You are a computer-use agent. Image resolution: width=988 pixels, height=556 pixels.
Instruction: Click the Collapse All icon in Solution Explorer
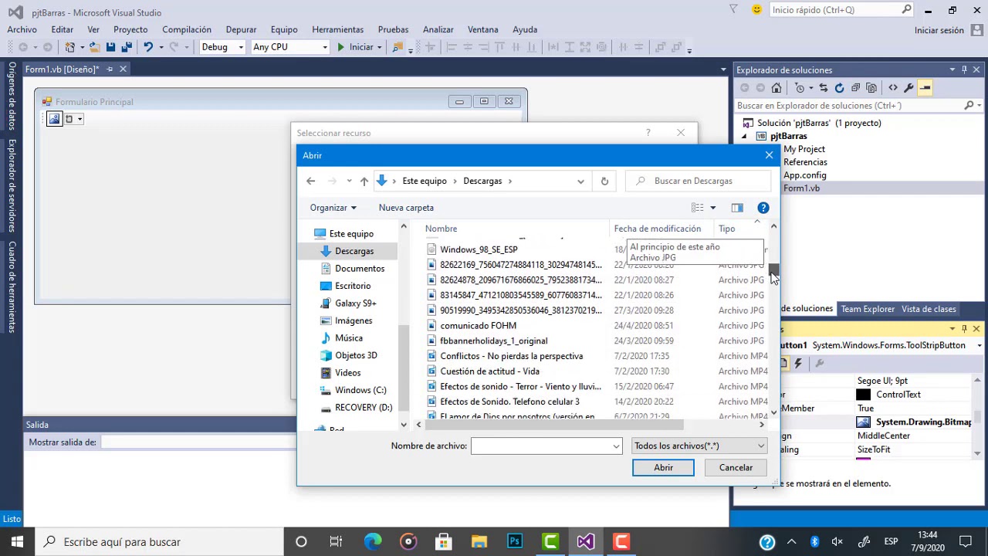click(855, 88)
